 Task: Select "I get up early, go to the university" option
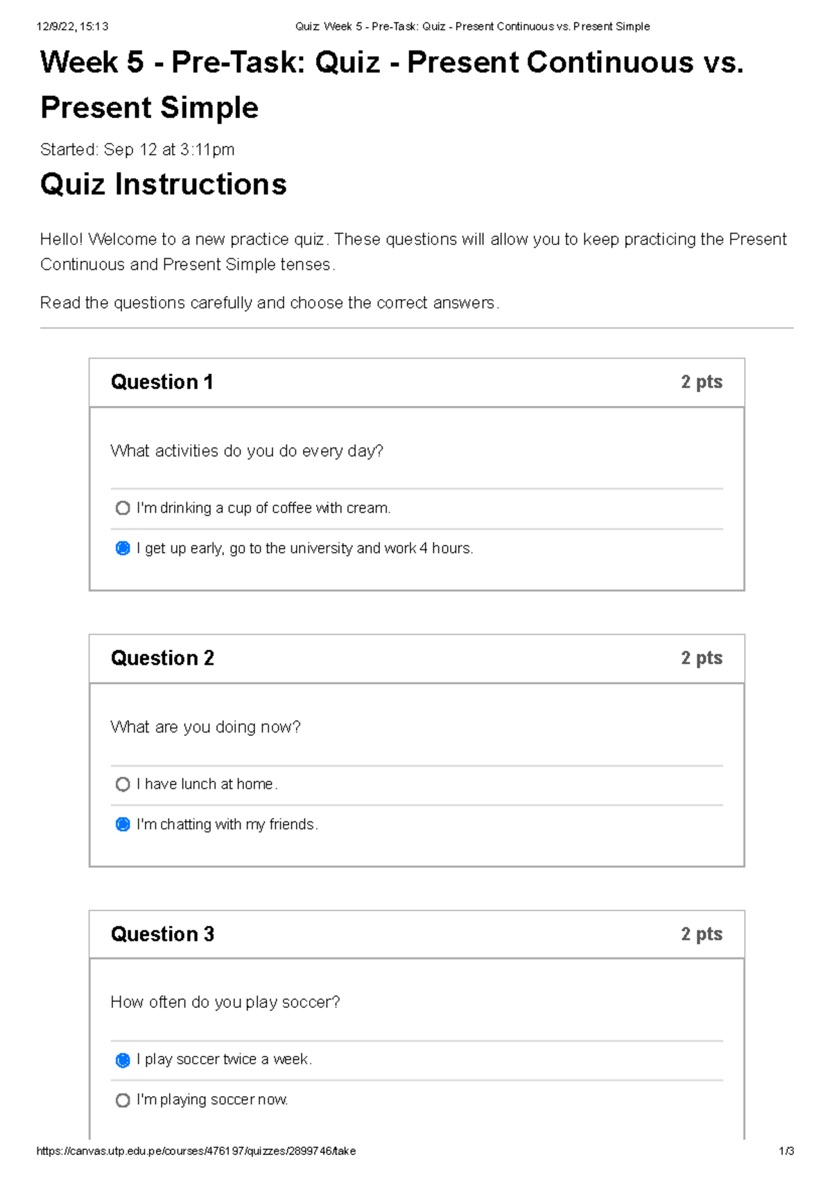[123, 549]
